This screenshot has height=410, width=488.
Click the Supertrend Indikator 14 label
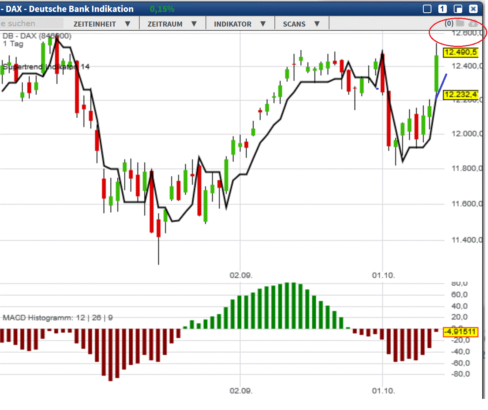click(45, 67)
